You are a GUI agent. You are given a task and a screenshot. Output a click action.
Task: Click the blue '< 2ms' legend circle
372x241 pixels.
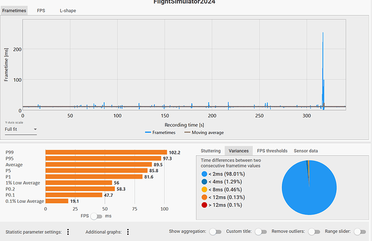pos(204,174)
